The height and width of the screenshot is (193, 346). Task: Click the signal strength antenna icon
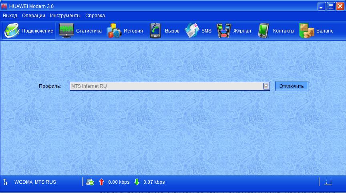click(x=5, y=182)
